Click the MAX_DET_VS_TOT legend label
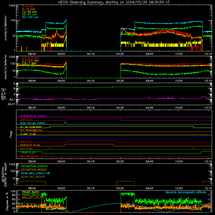The image size is (215, 215). pyautogui.click(x=33, y=198)
